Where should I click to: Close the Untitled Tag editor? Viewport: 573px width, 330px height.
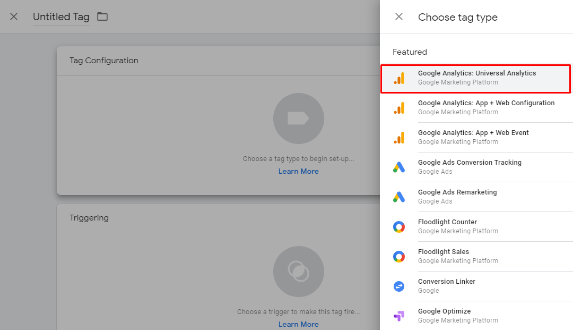point(13,16)
